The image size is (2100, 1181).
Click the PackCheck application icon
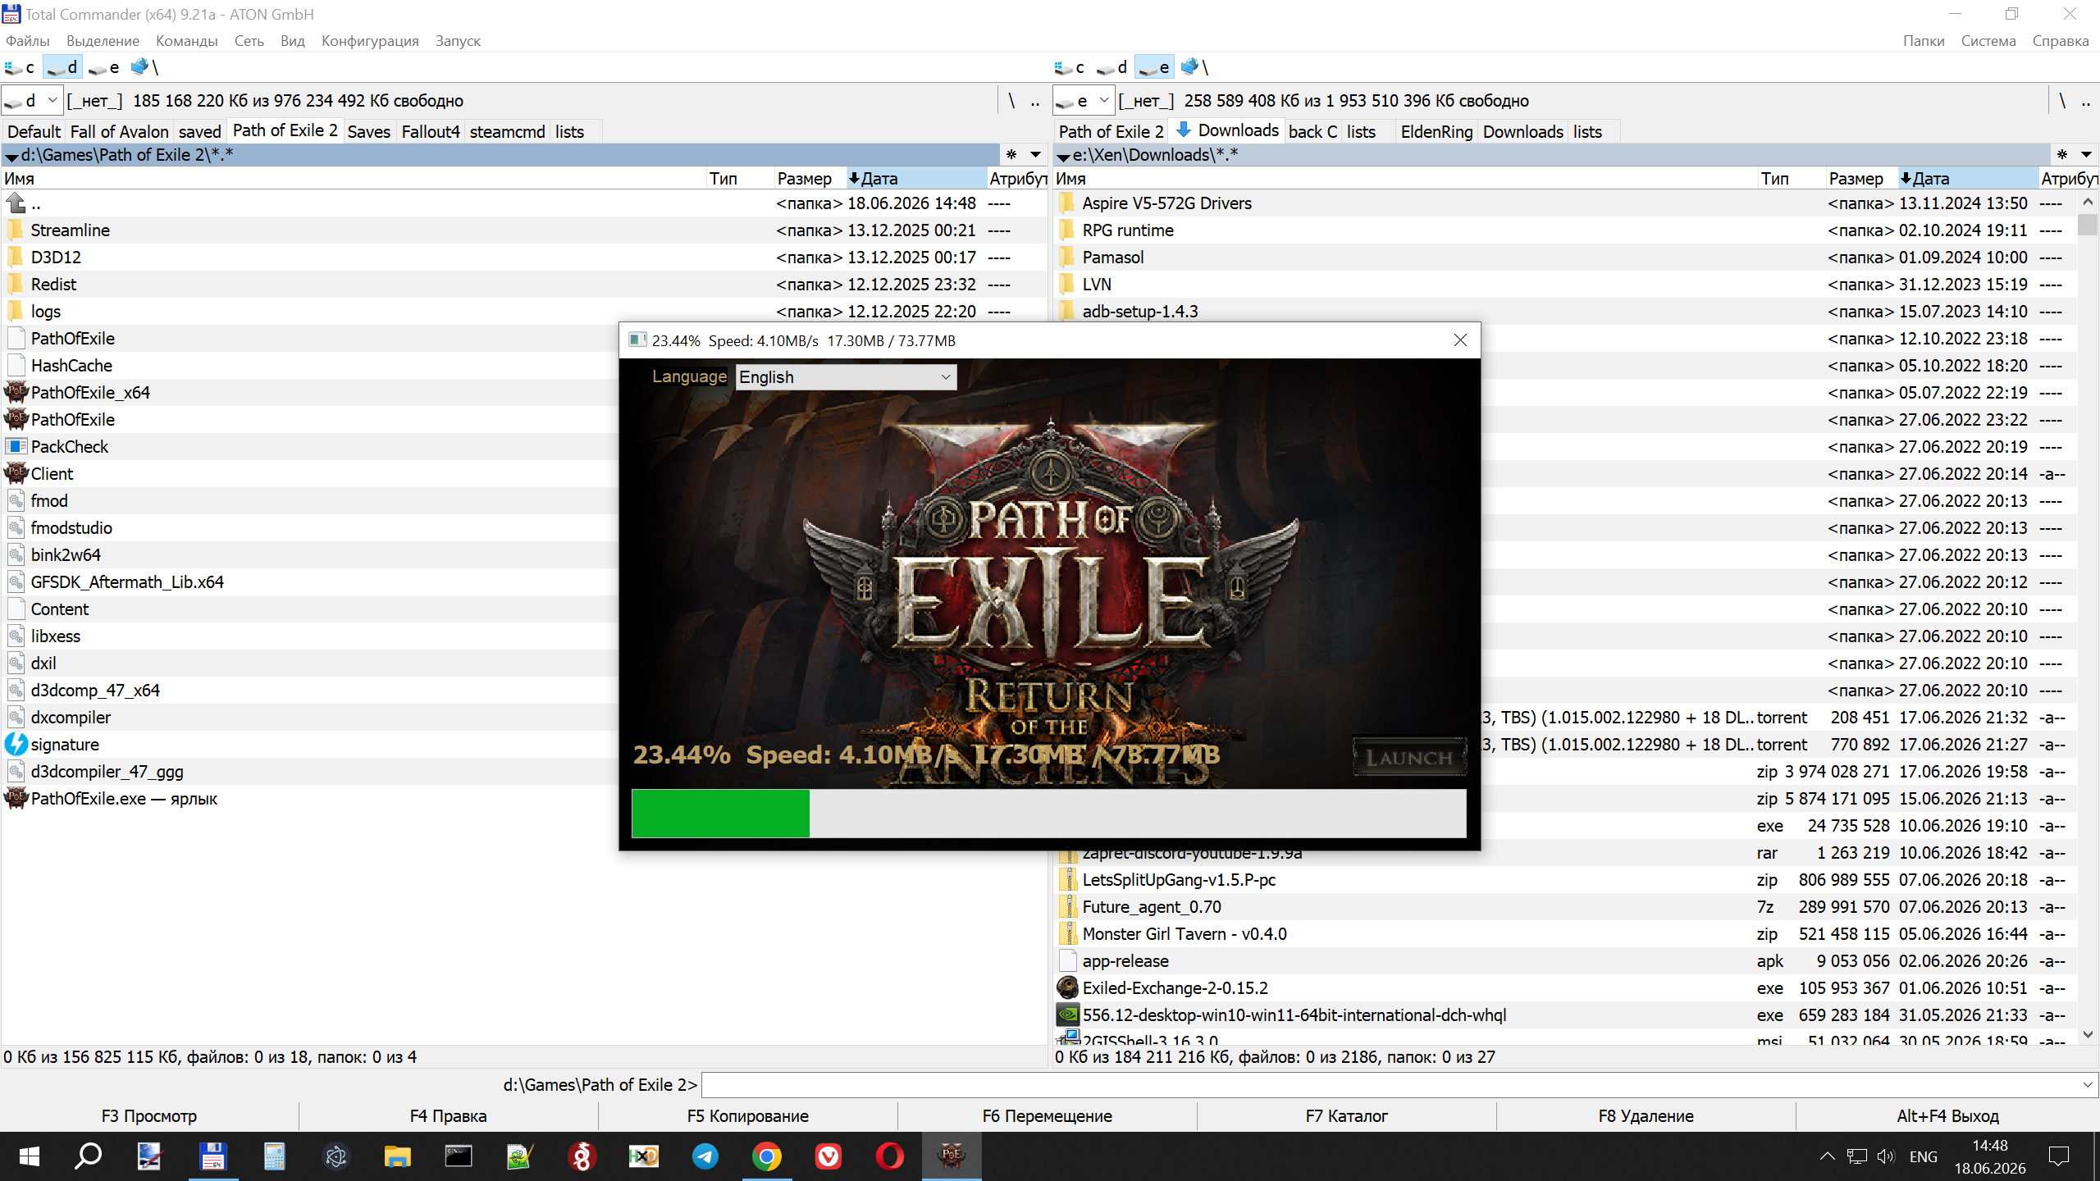click(x=16, y=446)
